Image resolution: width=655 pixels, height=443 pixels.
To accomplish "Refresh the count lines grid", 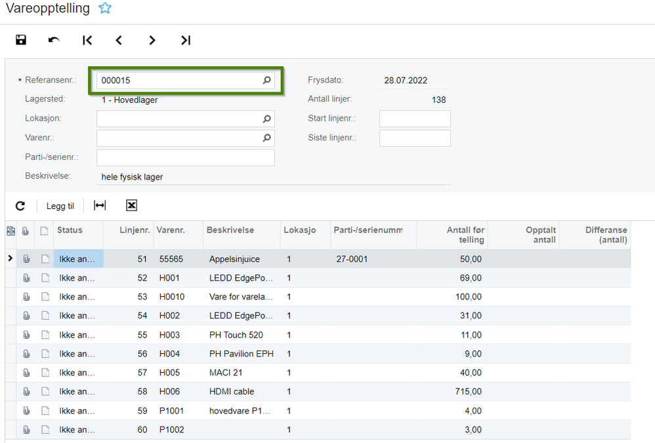I will tap(20, 206).
